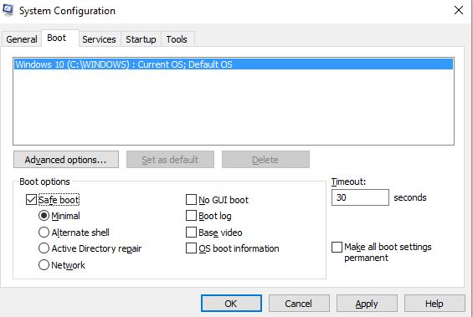The image size is (473, 317).
Task: Apply the boot settings
Action: 367,304
